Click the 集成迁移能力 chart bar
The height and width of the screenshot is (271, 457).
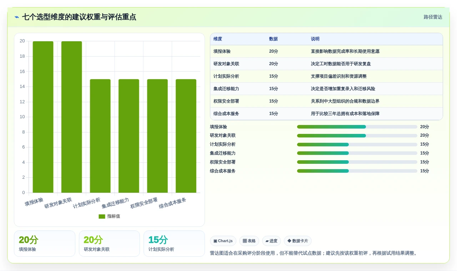129,136
